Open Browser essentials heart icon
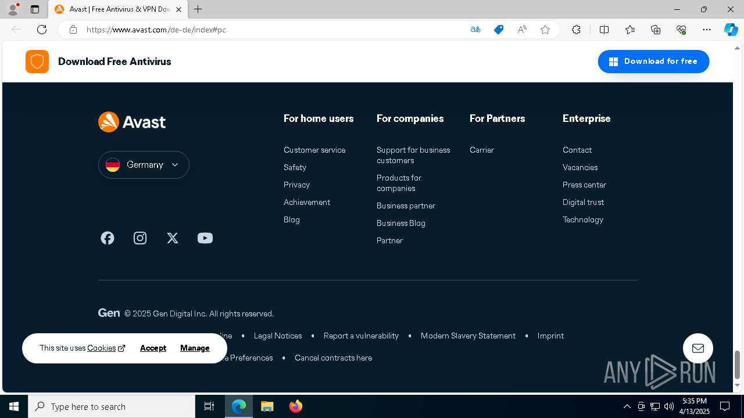Viewport: 744px width, 418px height. click(681, 30)
